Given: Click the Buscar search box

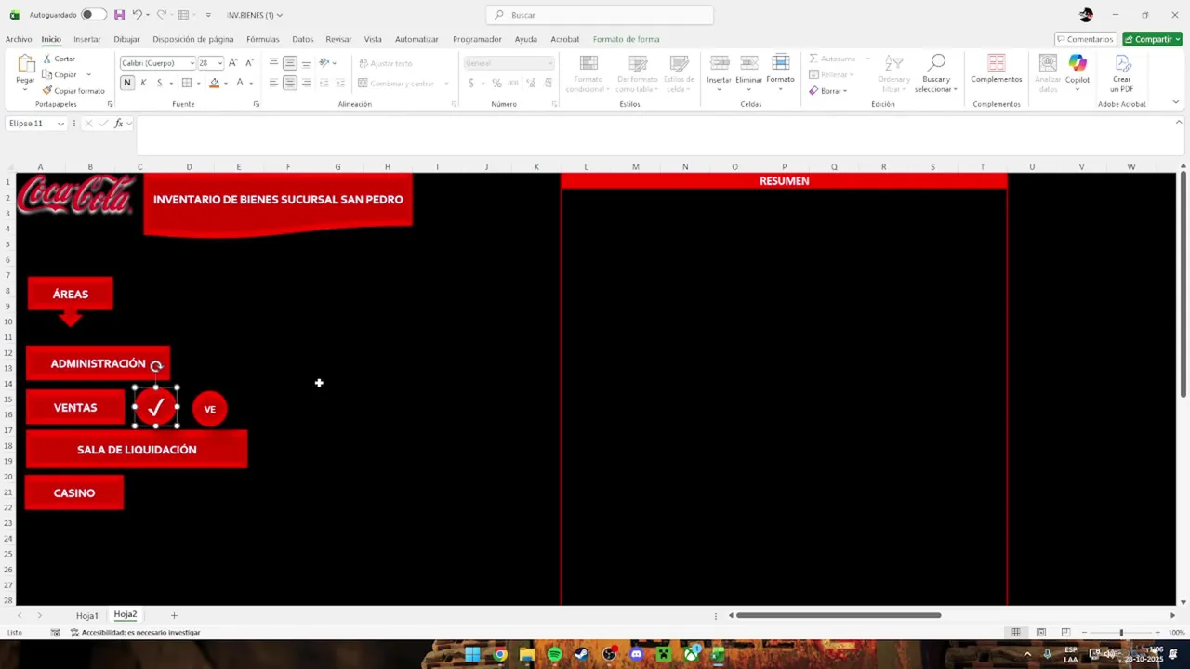Looking at the screenshot, I should point(600,15).
